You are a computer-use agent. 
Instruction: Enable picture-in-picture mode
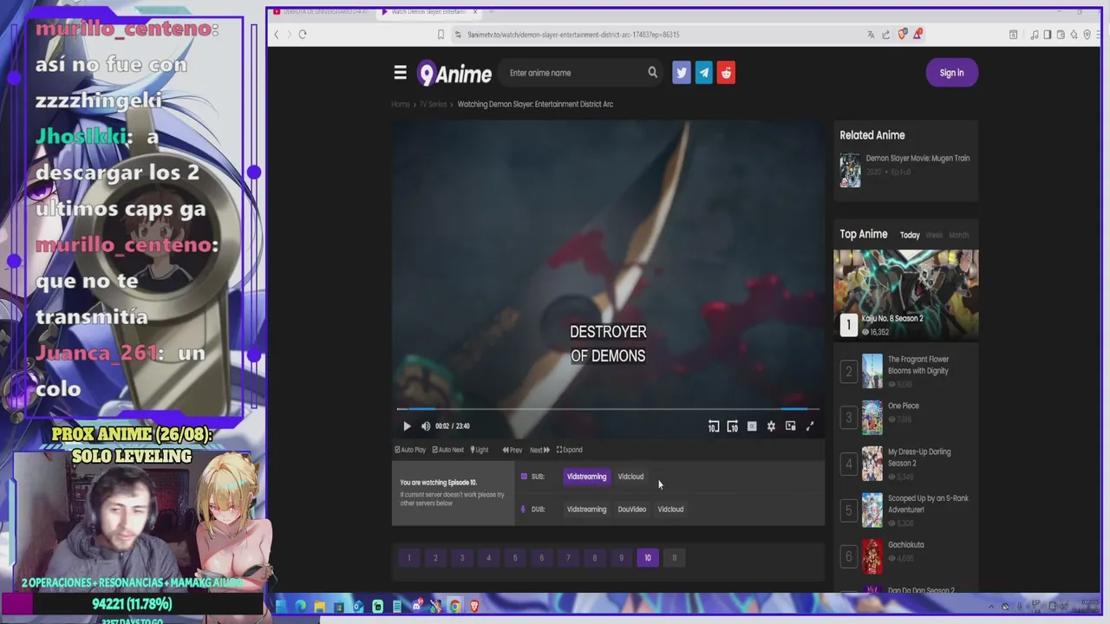click(790, 426)
